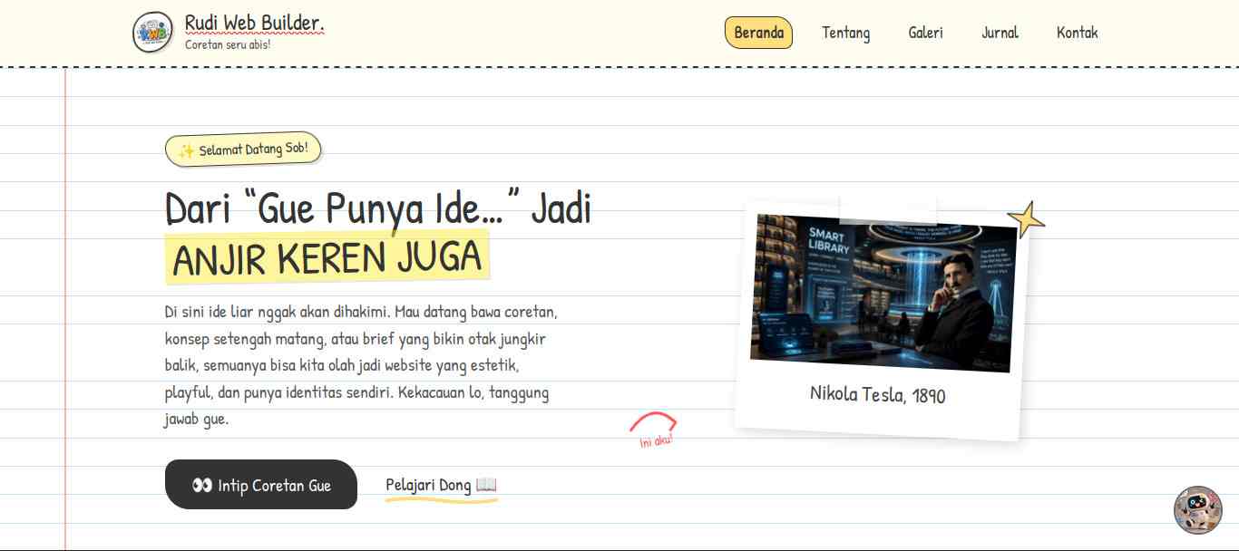The image size is (1239, 551).
Task: Go to the Galeri nav item
Action: 925,33
